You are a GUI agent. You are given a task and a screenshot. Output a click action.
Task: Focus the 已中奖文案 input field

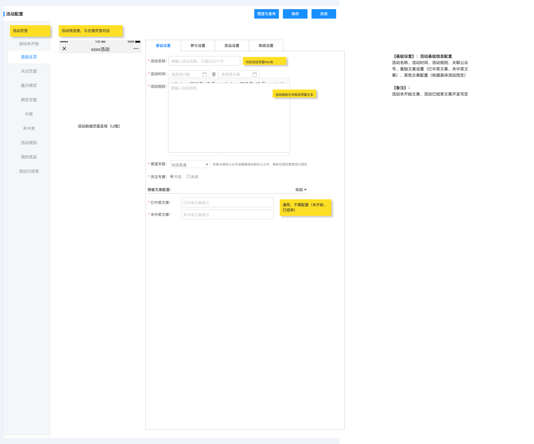(227, 202)
